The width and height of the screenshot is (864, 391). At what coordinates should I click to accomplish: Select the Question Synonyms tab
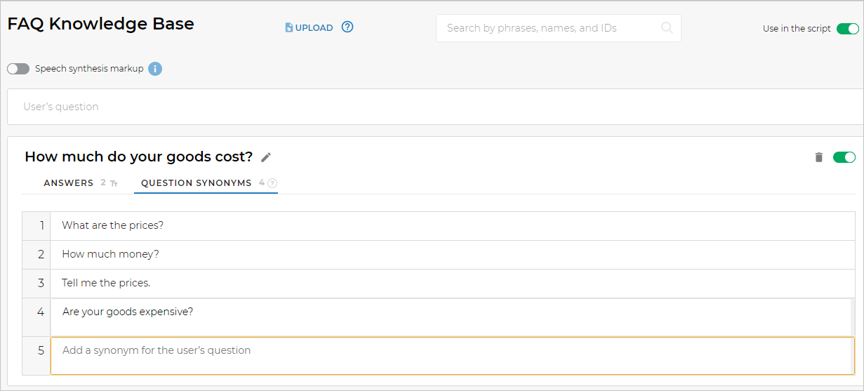[x=196, y=183]
